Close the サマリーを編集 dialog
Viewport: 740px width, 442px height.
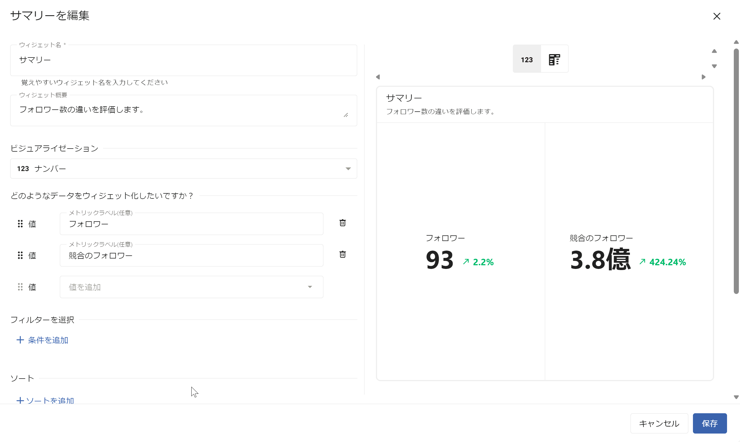pyautogui.click(x=717, y=16)
